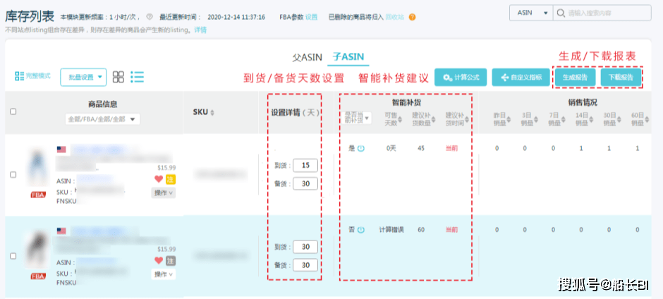Toggle replenishment power icon in first row
Image resolution: width=663 pixels, height=299 pixels.
click(x=361, y=148)
